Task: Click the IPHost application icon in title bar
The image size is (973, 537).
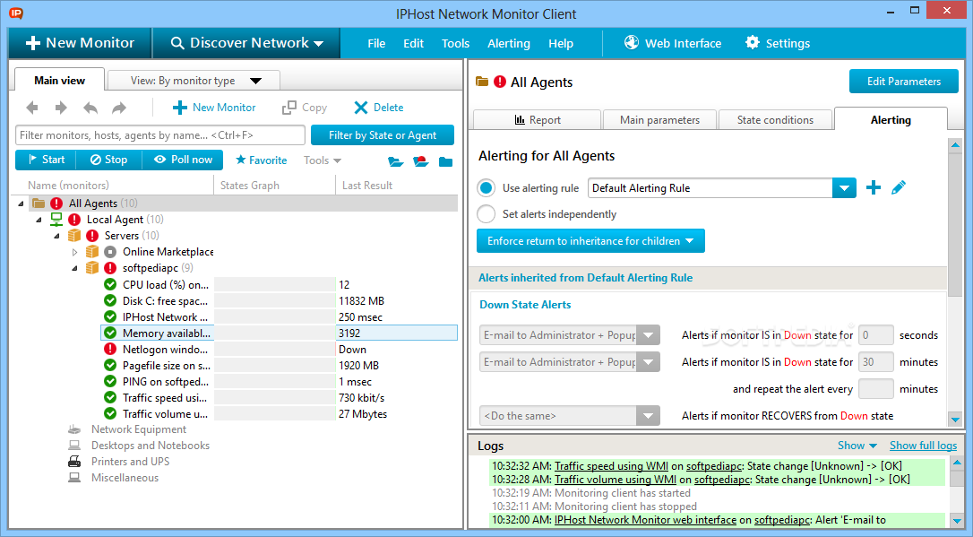Action: [x=16, y=13]
